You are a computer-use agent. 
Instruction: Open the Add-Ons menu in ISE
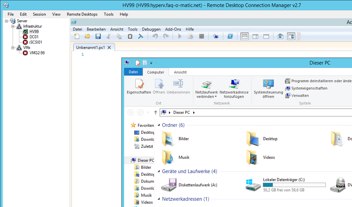[173, 29]
